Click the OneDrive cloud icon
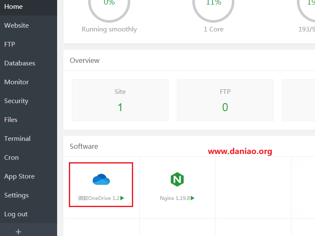 101,179
